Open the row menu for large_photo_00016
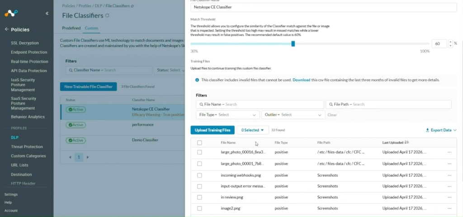Viewport: 463px width, 217px height. (449, 152)
